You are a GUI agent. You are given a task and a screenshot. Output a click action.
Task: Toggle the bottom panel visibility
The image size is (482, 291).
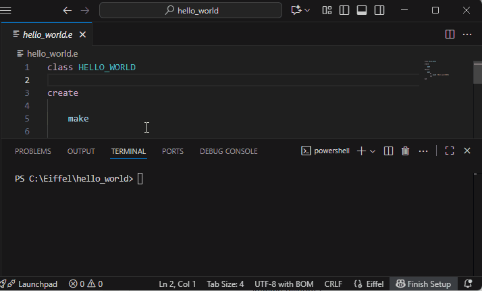(362, 10)
